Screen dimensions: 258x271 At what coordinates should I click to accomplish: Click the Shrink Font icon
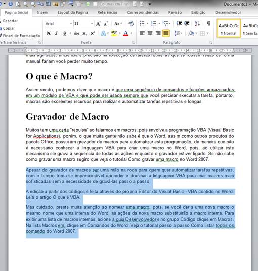click(x=106, y=24)
